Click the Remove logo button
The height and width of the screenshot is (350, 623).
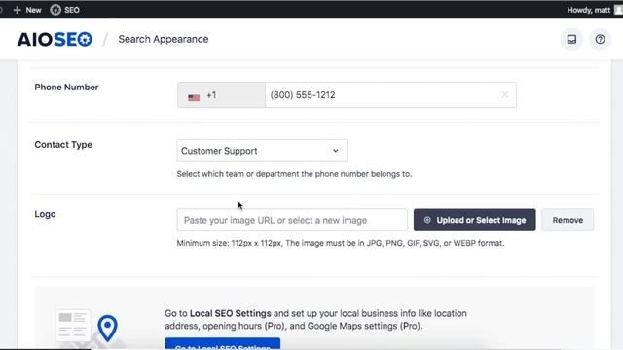[x=568, y=220]
